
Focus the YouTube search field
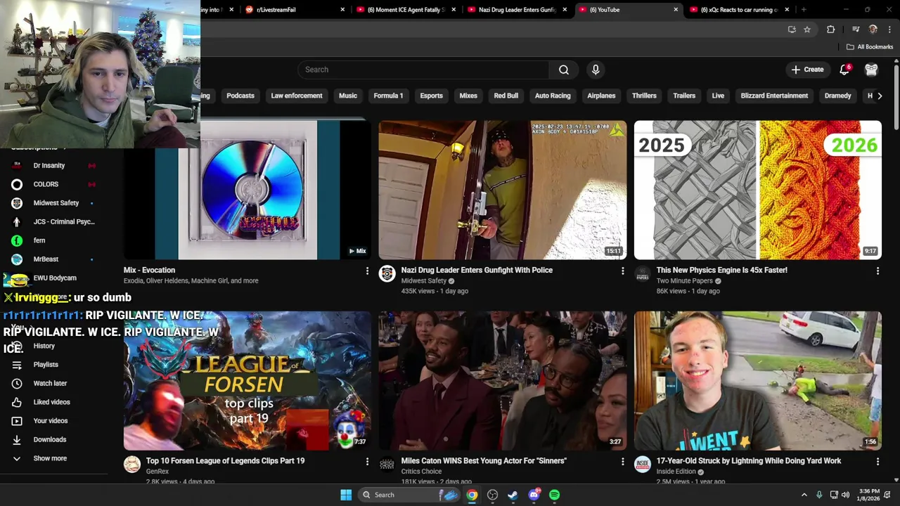(x=423, y=70)
